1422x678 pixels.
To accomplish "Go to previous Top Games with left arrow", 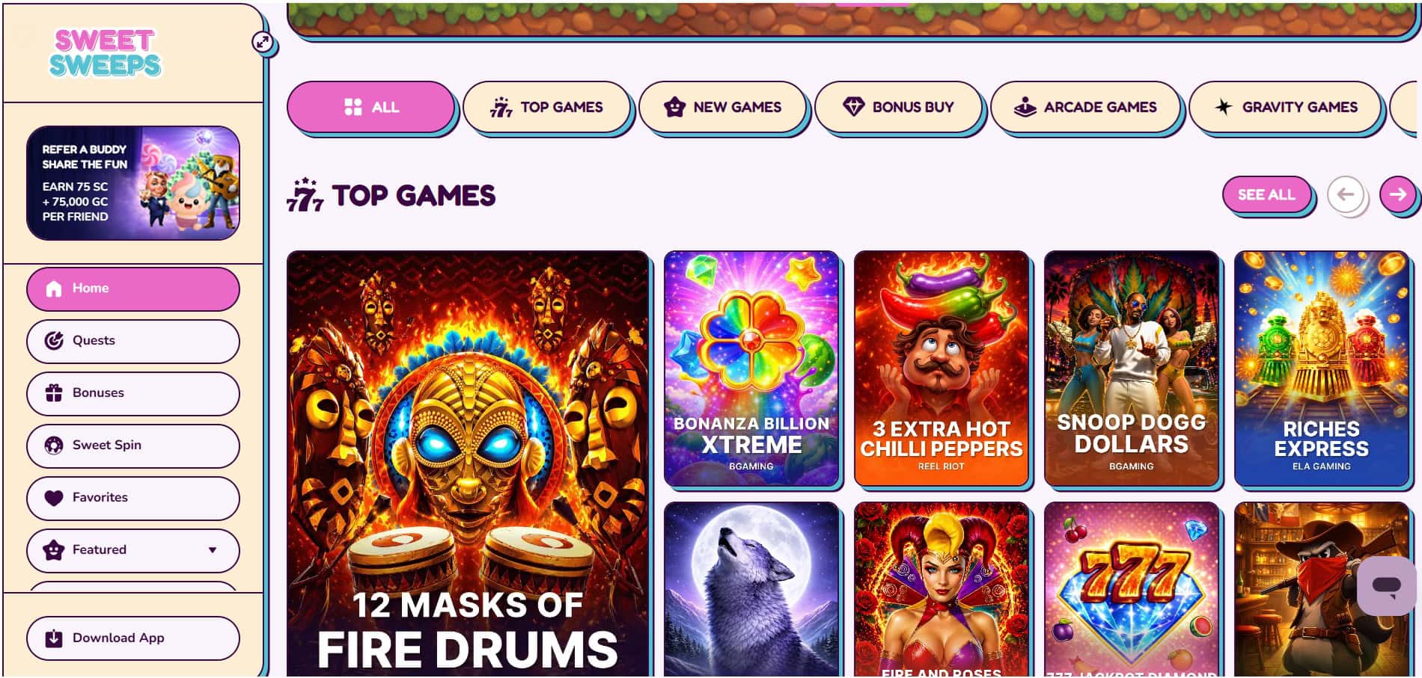I will [1346, 194].
